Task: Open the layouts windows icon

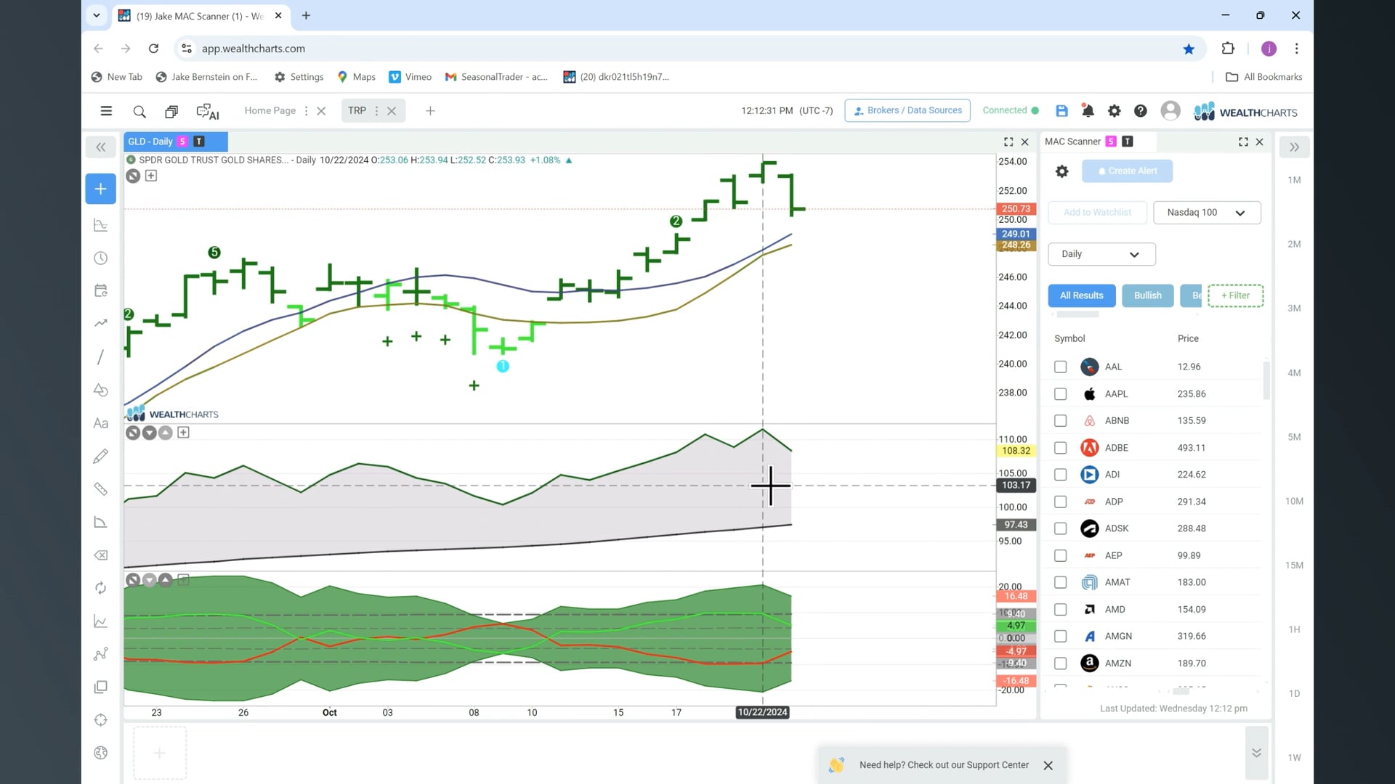Action: (x=171, y=111)
